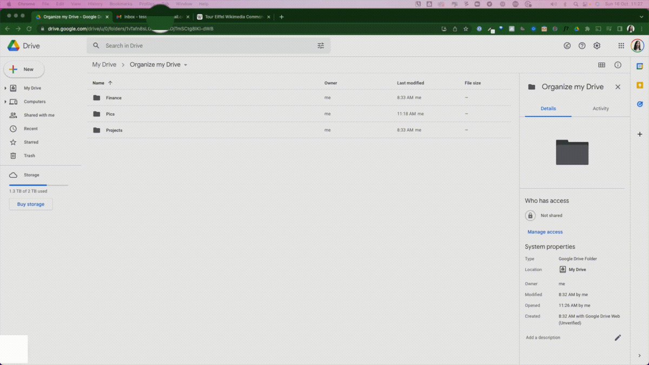This screenshot has width=649, height=365.
Task: Open Google Keep in the side panel
Action: click(x=640, y=85)
